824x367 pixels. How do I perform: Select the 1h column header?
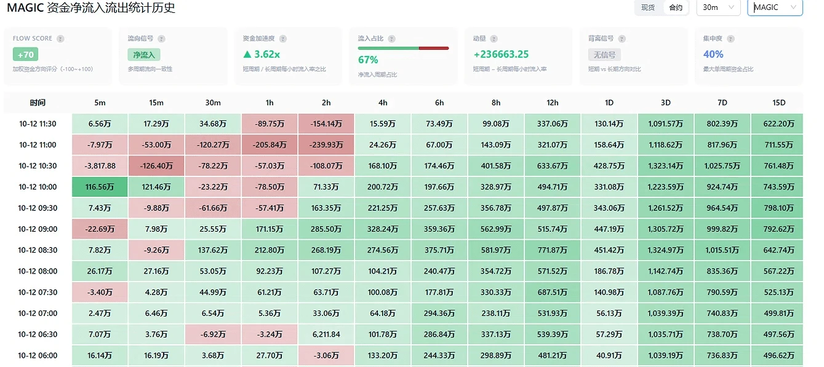click(x=270, y=103)
